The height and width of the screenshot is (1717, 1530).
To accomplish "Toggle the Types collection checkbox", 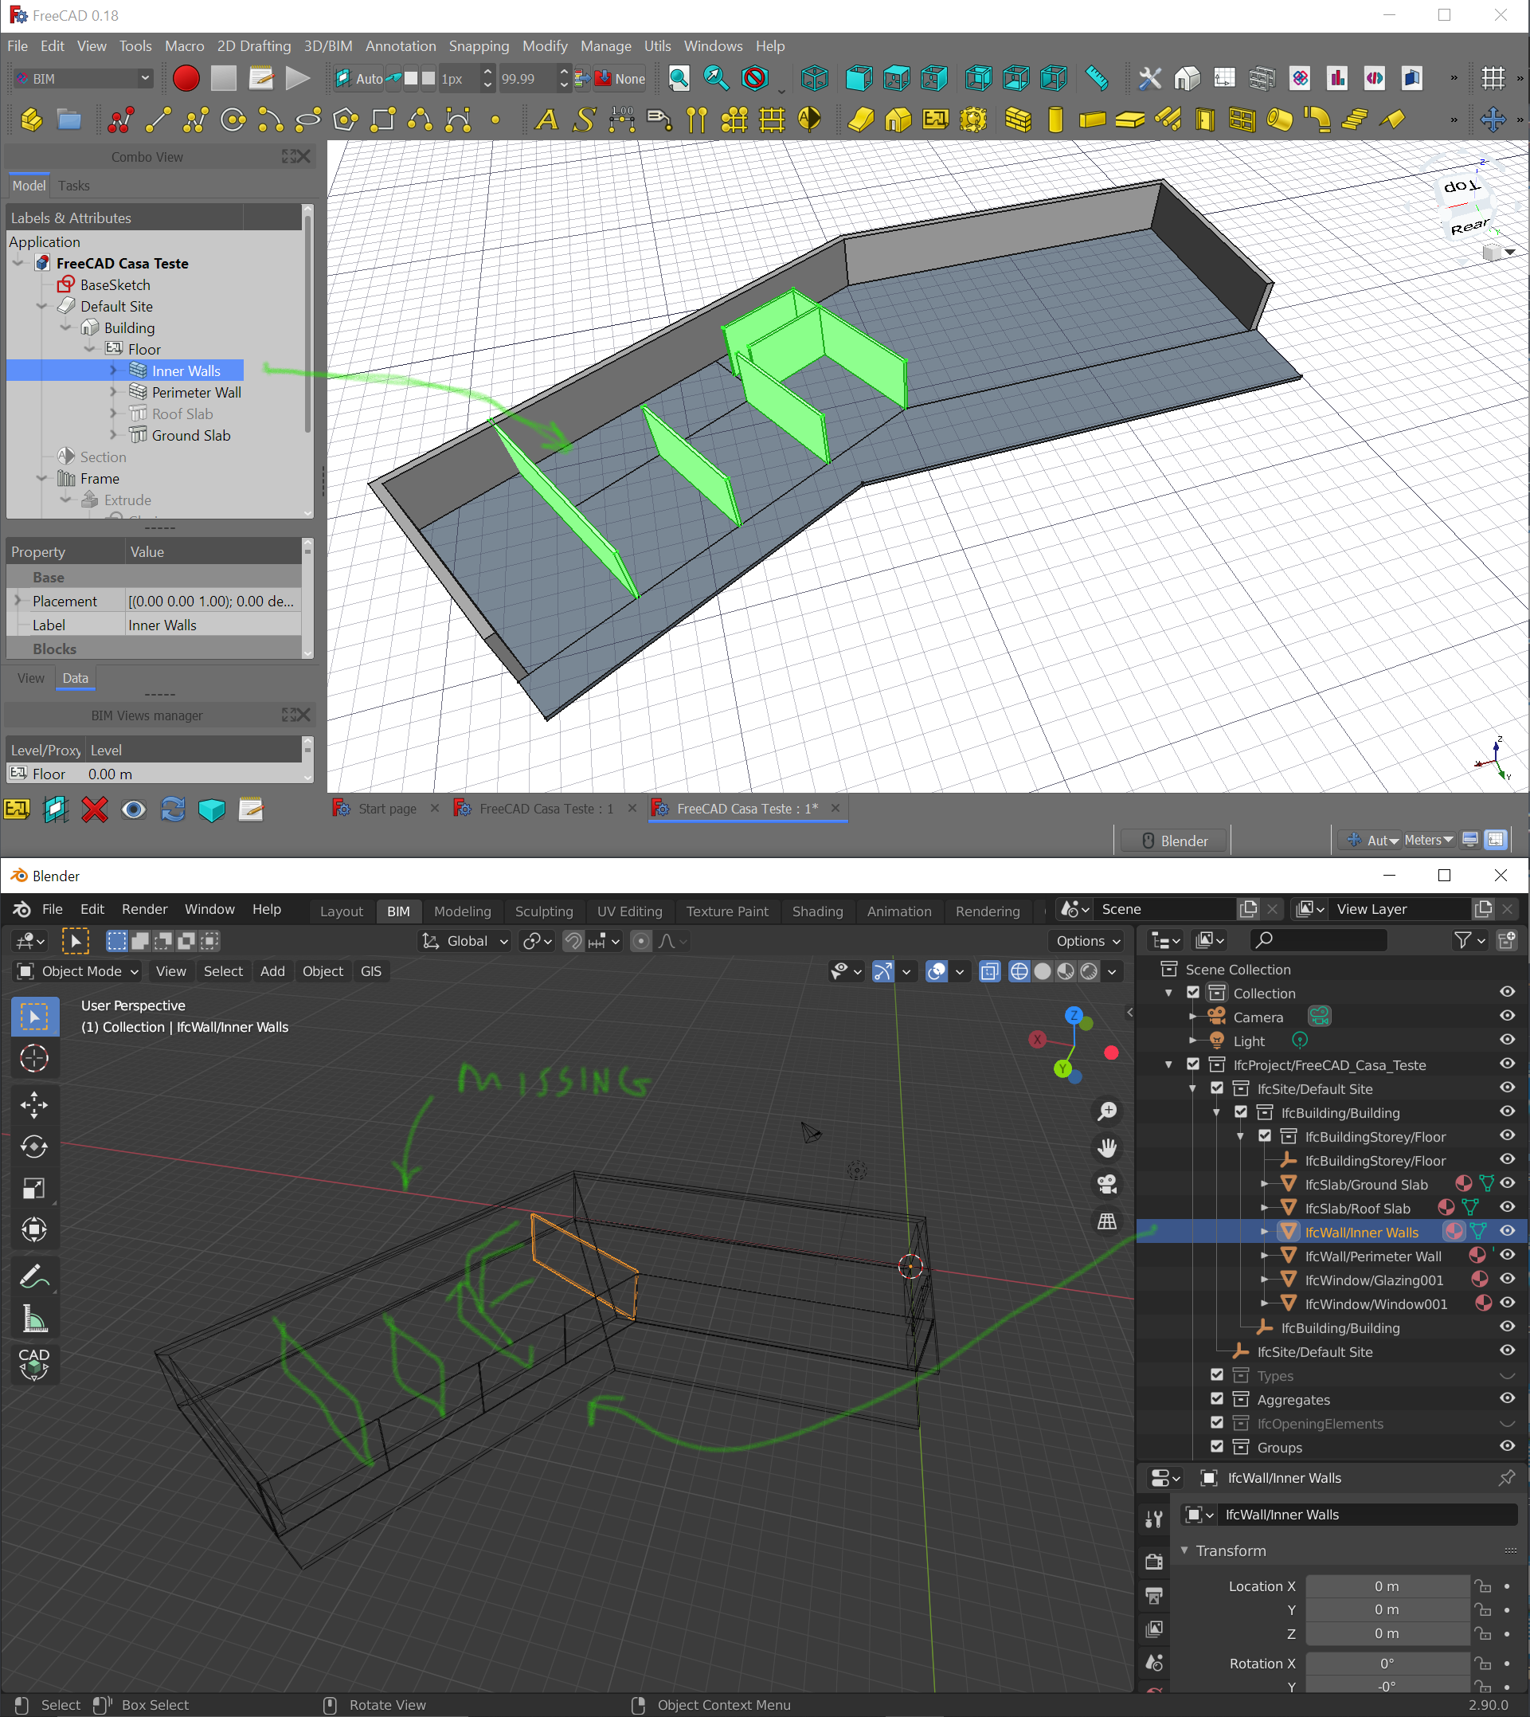I will 1216,1374.
